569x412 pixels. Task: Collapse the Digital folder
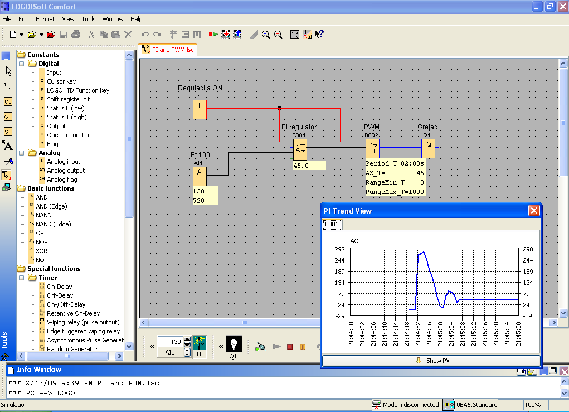click(21, 64)
